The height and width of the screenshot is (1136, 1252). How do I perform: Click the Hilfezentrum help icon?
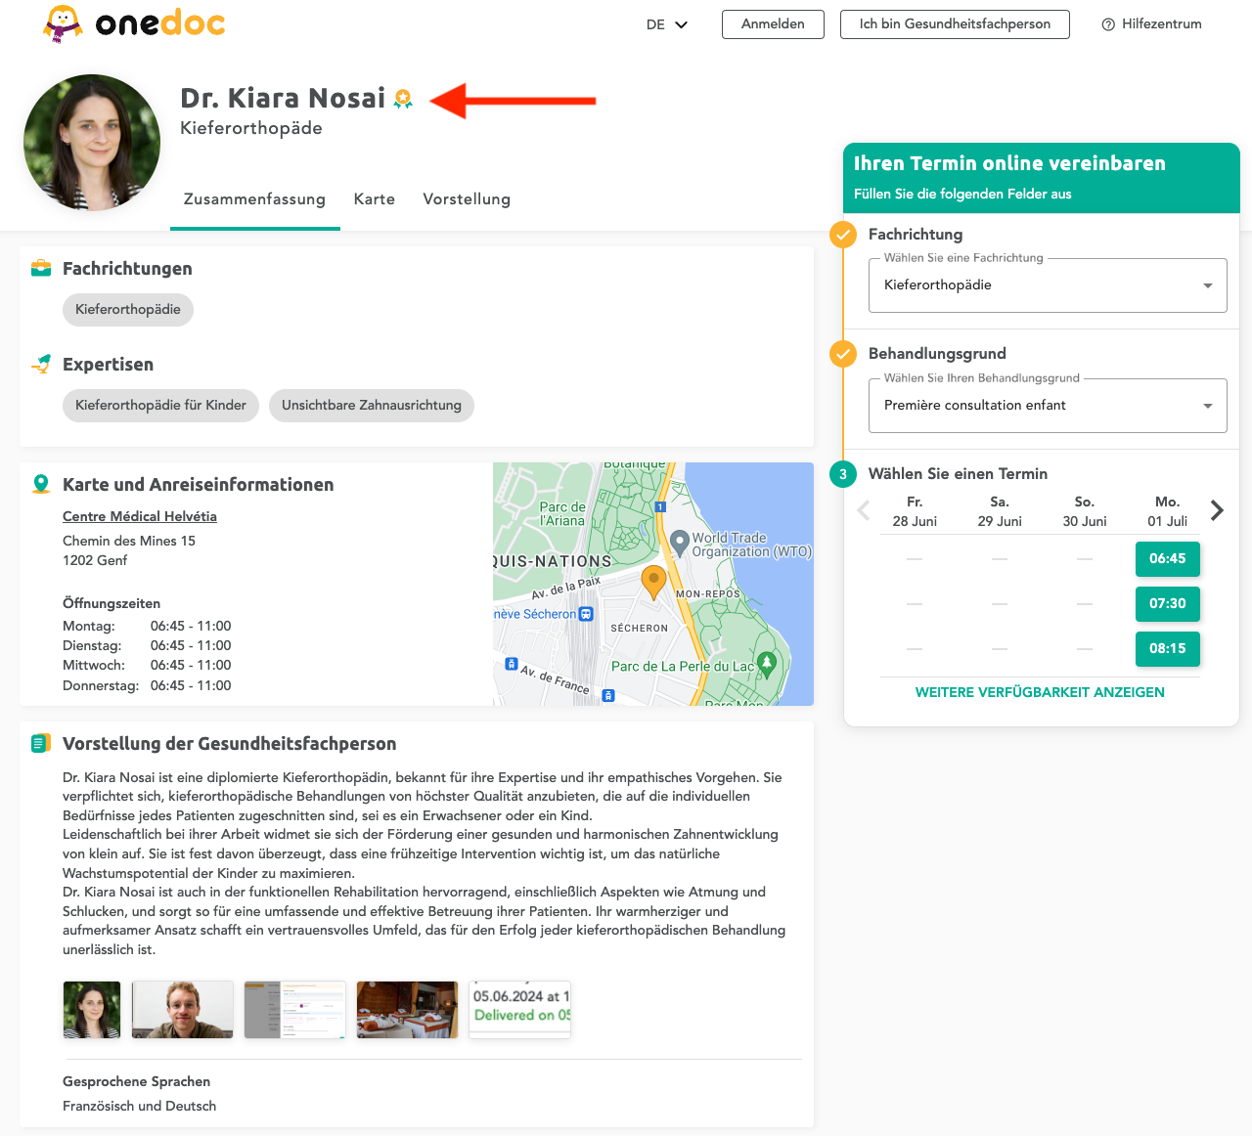pos(1108,24)
